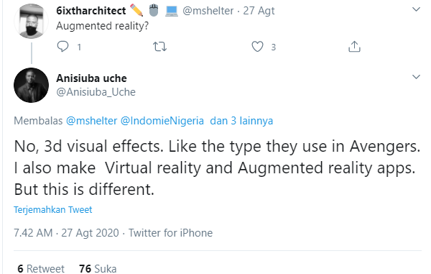The width and height of the screenshot is (431, 274).
Task: View the 76 Suka likes list
Action: point(98,268)
